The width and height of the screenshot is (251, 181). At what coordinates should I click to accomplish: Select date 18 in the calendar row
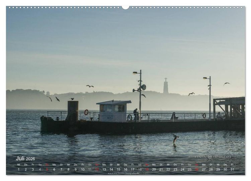(140, 169)
